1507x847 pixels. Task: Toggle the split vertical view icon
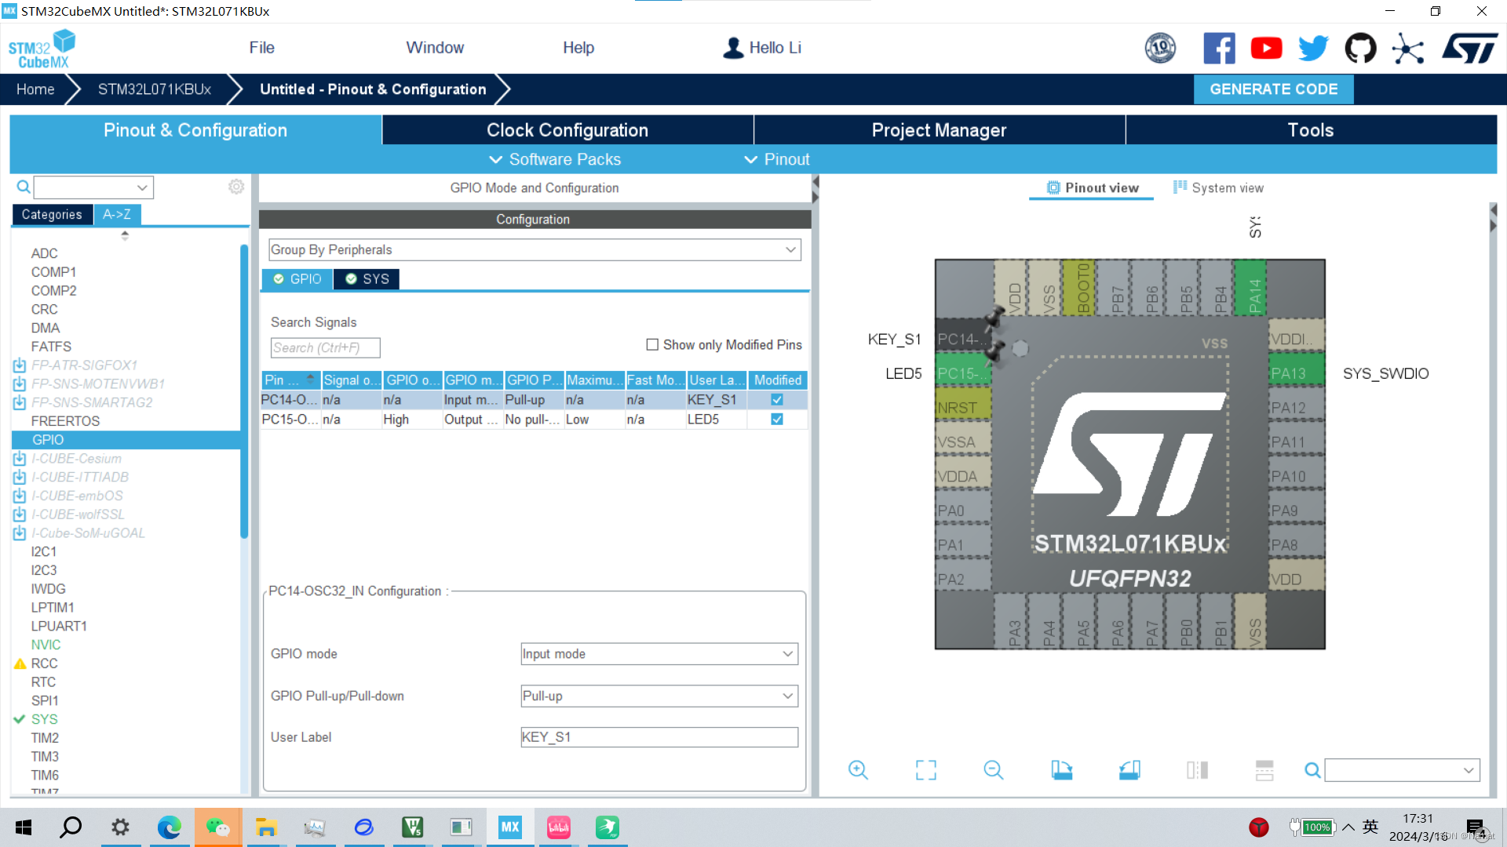(x=1198, y=770)
